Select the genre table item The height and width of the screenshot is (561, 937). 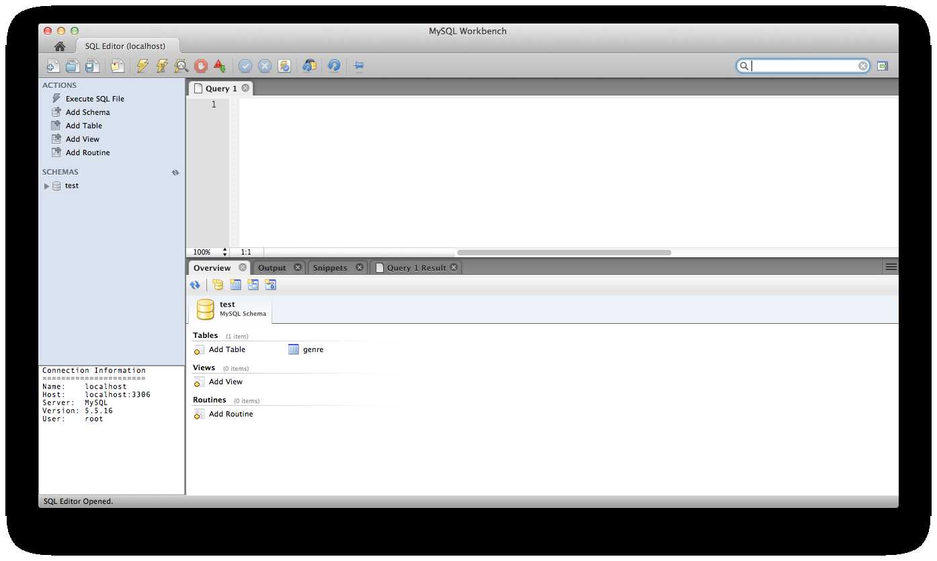click(x=306, y=349)
